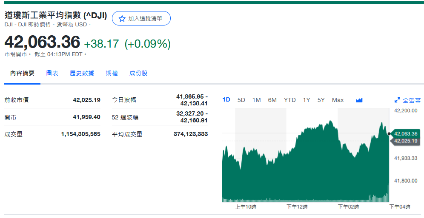The width and height of the screenshot is (424, 218).
Task: Switch chart range to 5D
Action: coord(241,100)
